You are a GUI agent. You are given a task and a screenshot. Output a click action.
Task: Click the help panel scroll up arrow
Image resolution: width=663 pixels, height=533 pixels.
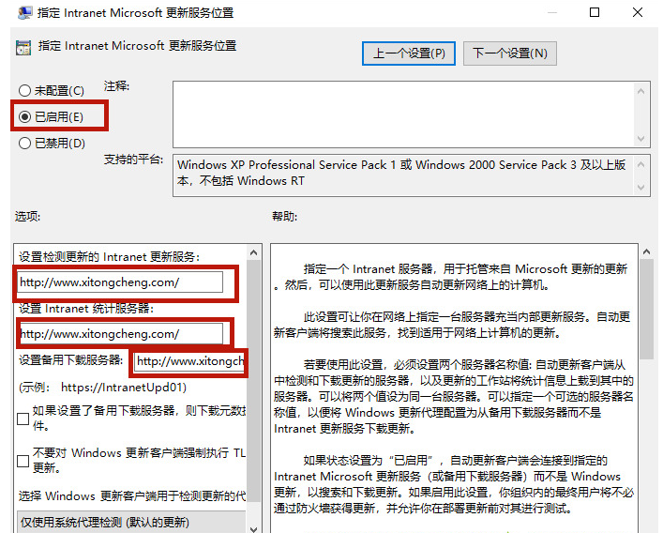[646, 253]
